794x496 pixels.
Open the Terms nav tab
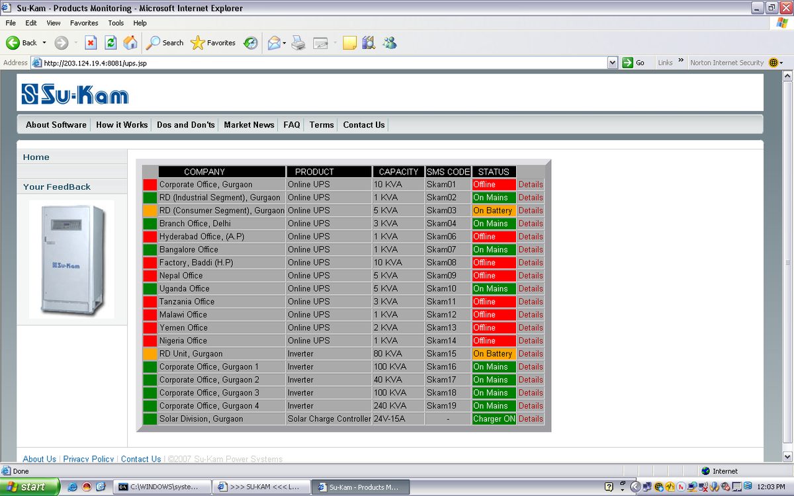[322, 124]
